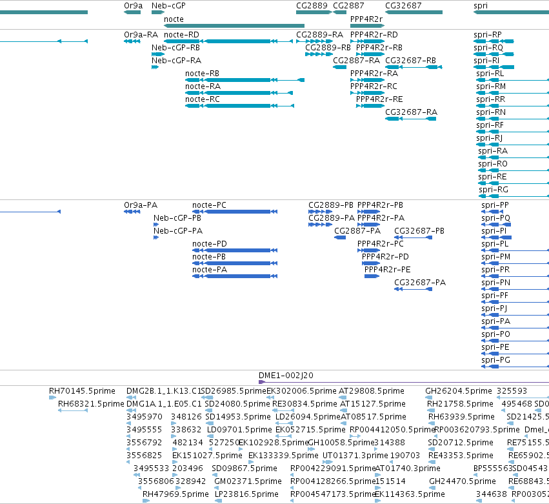
Task: Click the AT01740.3prime EST label
Action: pyautogui.click(x=408, y=469)
